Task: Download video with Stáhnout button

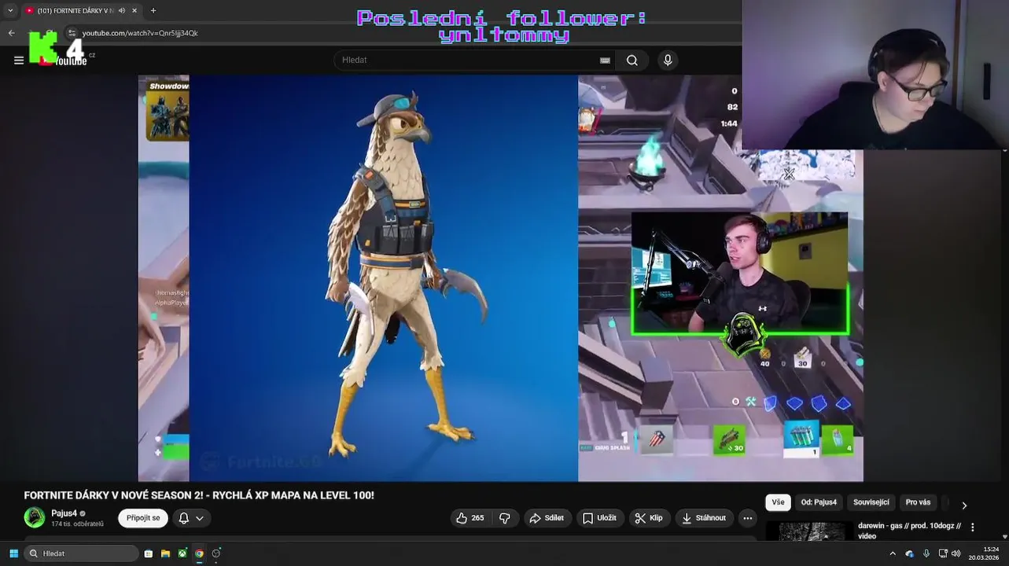Action: 704,518
